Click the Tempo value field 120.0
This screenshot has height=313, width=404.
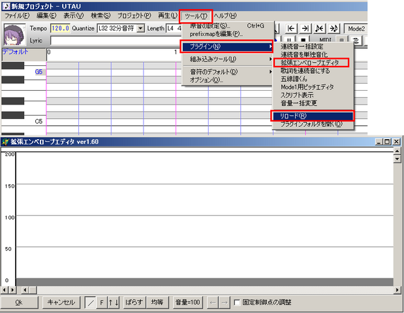coord(60,28)
